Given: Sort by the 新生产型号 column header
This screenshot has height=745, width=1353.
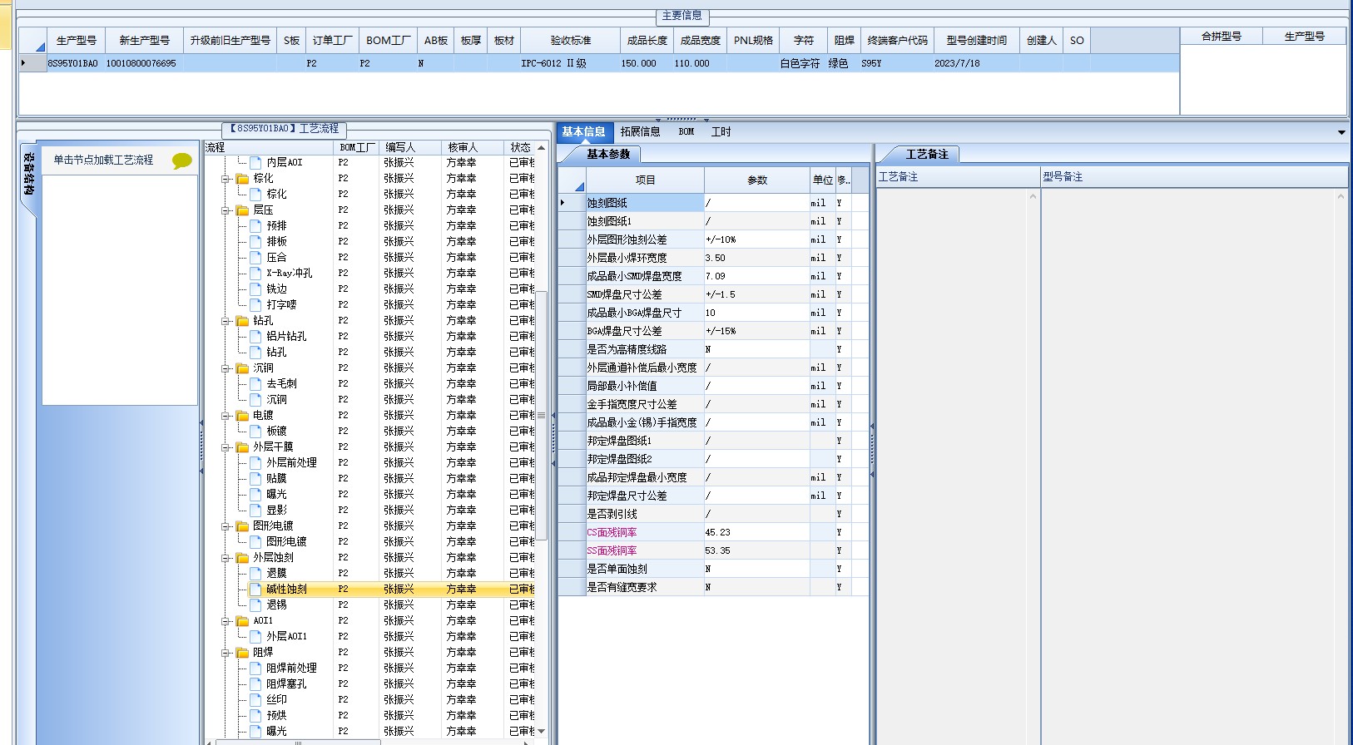Looking at the screenshot, I should (144, 40).
